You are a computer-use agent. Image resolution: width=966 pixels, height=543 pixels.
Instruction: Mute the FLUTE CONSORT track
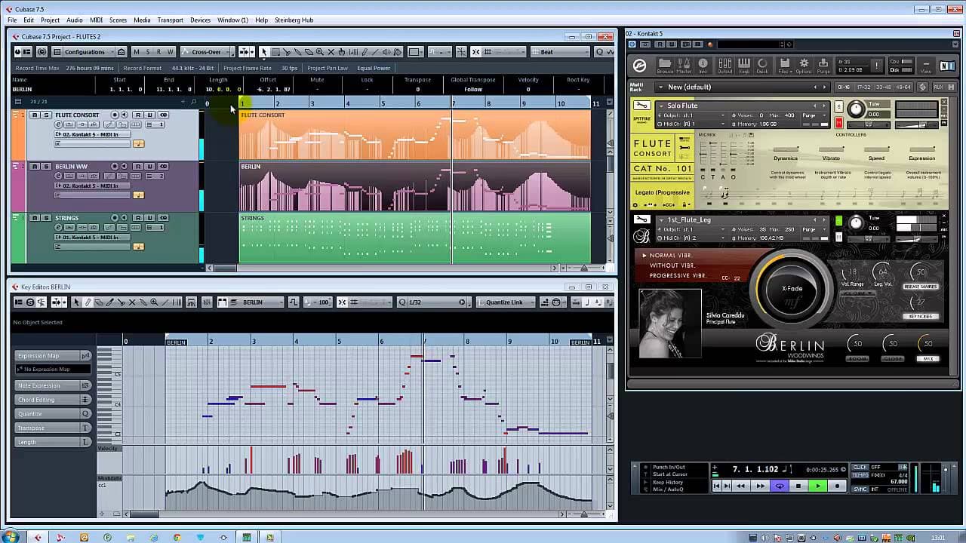[35, 115]
